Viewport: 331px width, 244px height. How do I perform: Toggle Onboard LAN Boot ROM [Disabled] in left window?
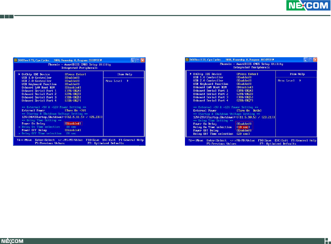pos(73,87)
